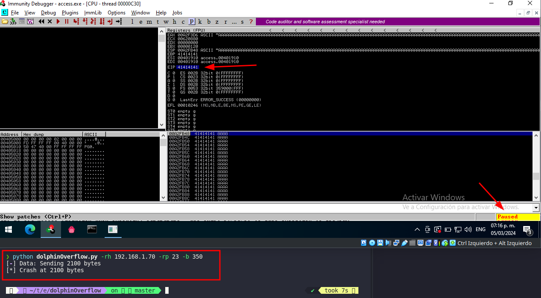Open the memory map 'm' window button
This screenshot has height=298, width=541.
click(149, 22)
